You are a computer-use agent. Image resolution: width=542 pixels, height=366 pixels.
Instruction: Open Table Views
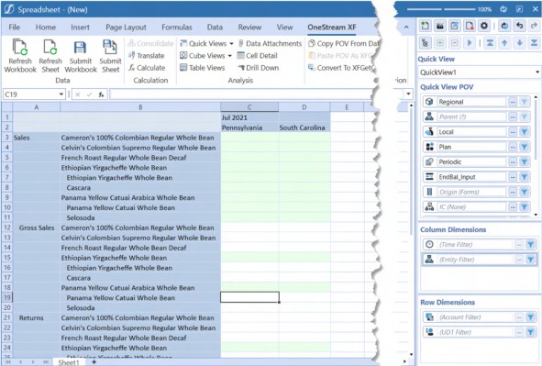[203, 68]
